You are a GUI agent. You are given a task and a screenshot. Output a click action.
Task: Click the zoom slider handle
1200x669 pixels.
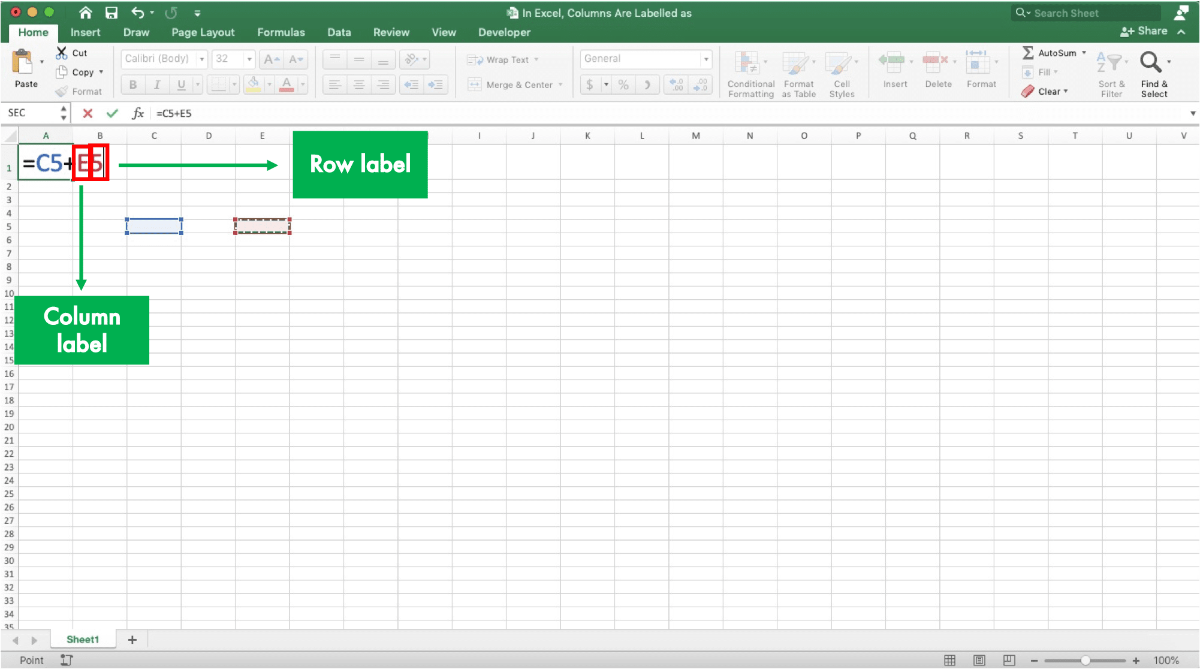[x=1085, y=661]
